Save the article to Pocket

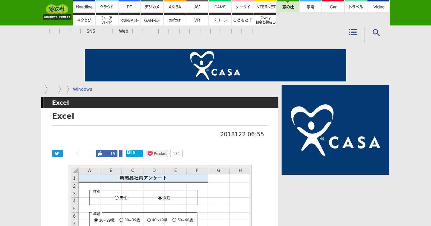point(157,154)
